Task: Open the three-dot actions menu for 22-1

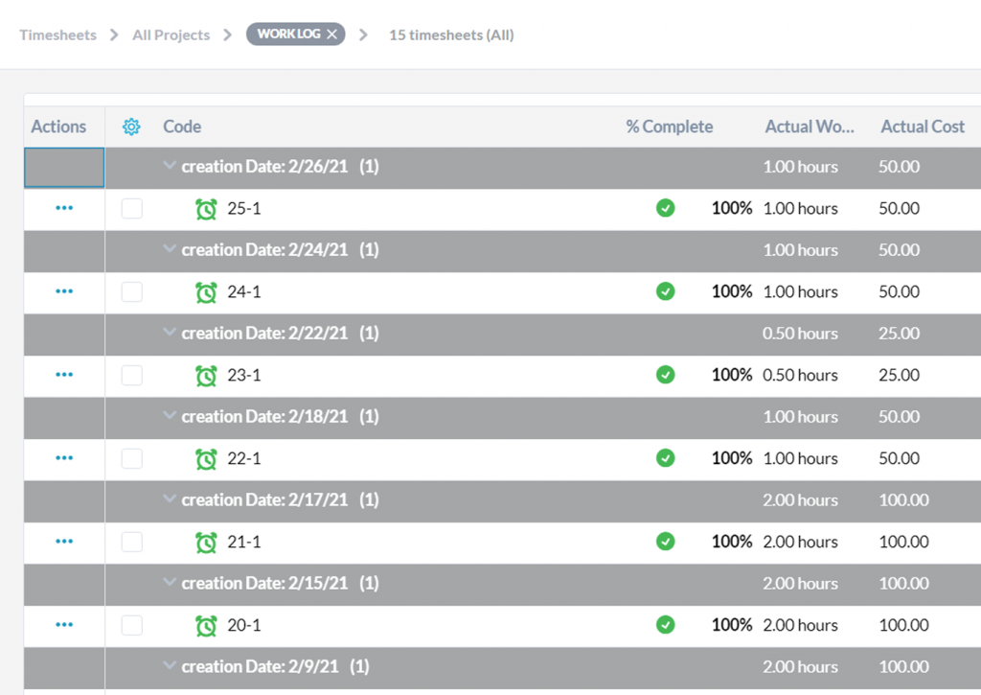Action: pos(64,458)
